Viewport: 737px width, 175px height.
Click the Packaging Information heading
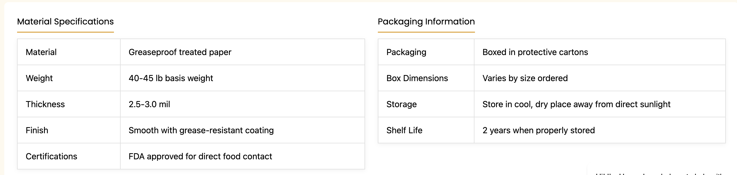pyautogui.click(x=426, y=22)
